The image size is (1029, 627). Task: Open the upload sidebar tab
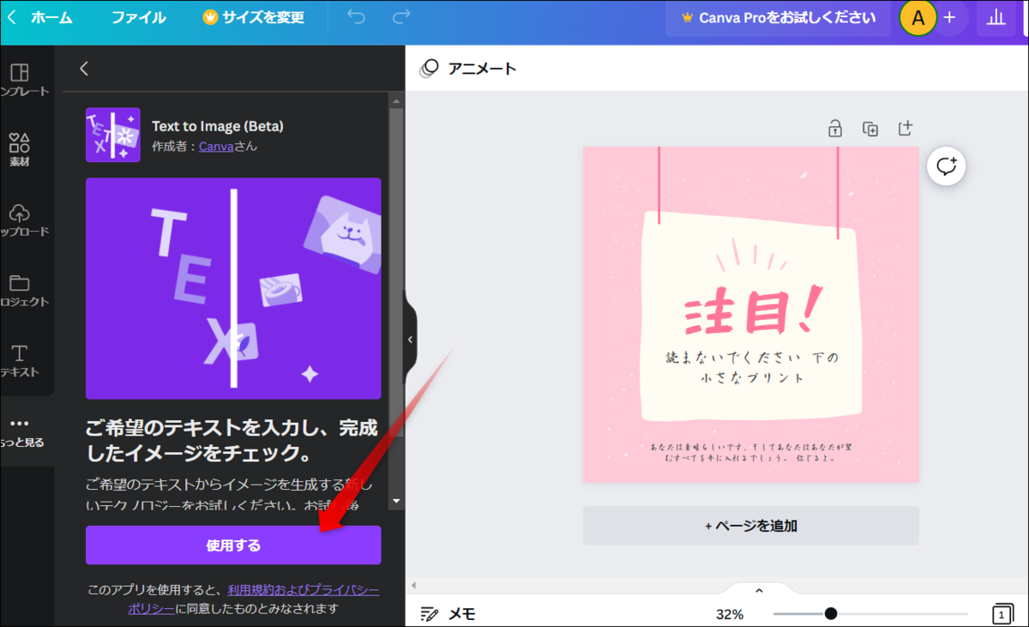coord(20,220)
